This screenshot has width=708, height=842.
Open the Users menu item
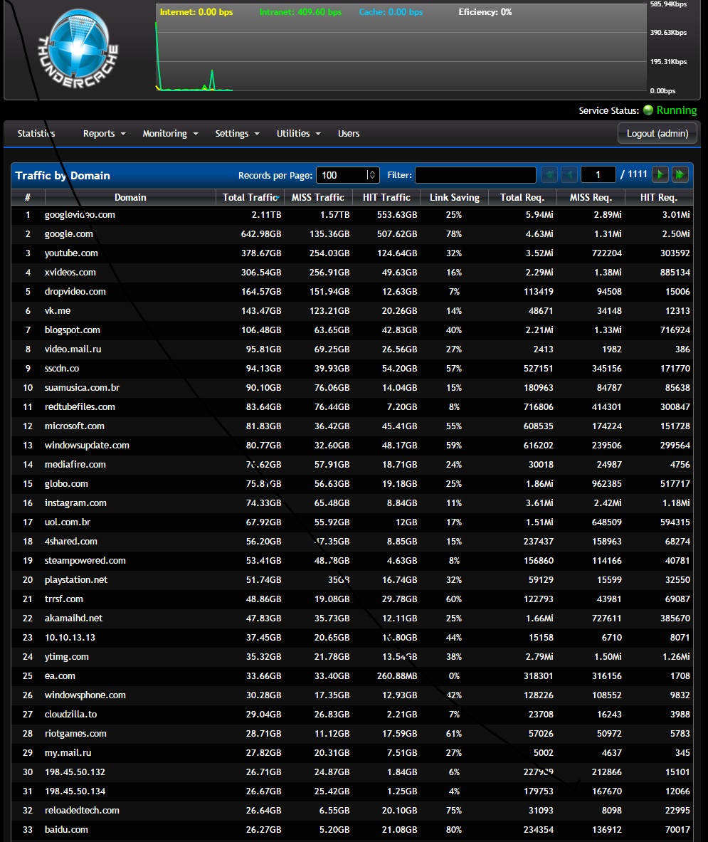click(349, 134)
